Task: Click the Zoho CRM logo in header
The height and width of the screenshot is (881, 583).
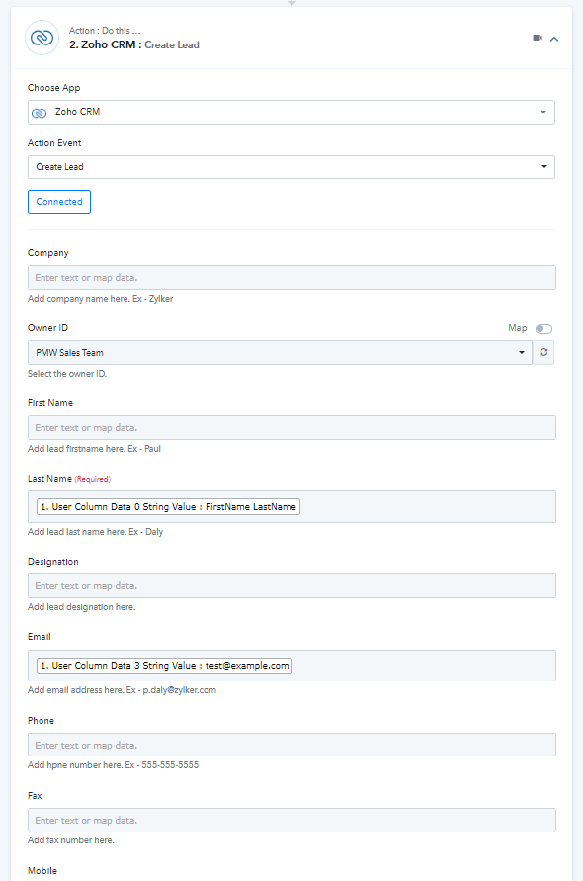Action: pyautogui.click(x=42, y=38)
